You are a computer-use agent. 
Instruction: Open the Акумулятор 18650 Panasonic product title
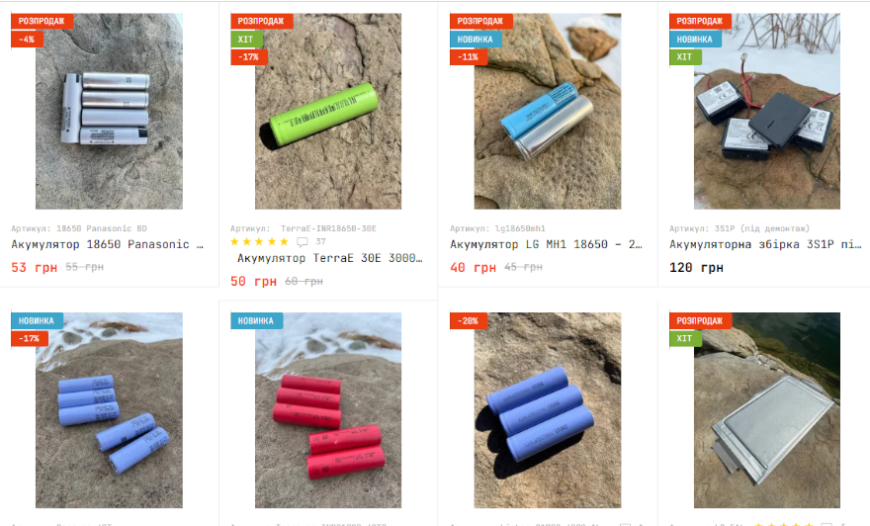(x=107, y=244)
